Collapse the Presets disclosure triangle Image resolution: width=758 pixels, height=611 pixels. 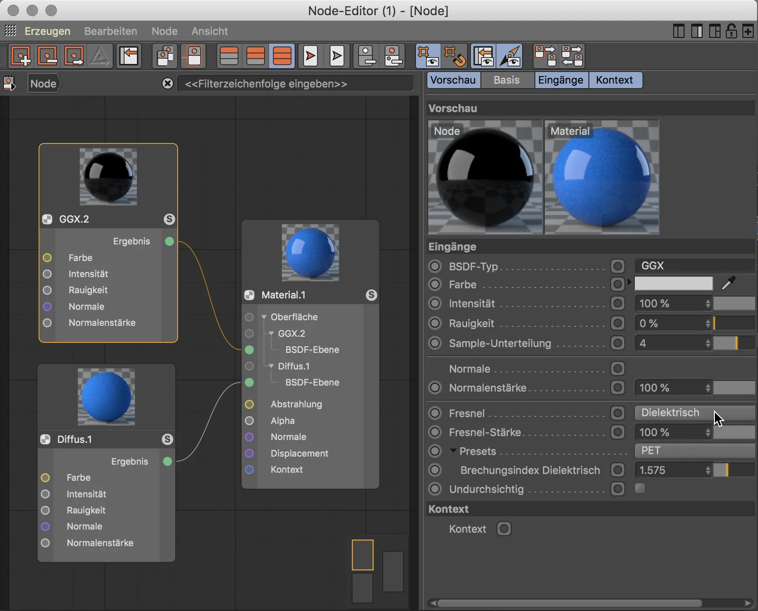coord(453,451)
